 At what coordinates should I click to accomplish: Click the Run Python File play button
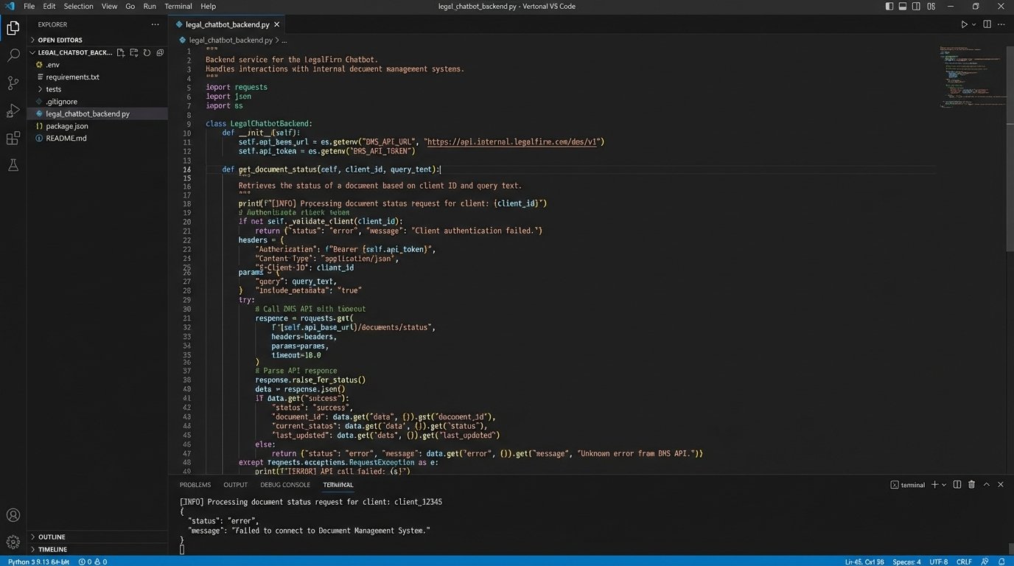pyautogui.click(x=963, y=24)
